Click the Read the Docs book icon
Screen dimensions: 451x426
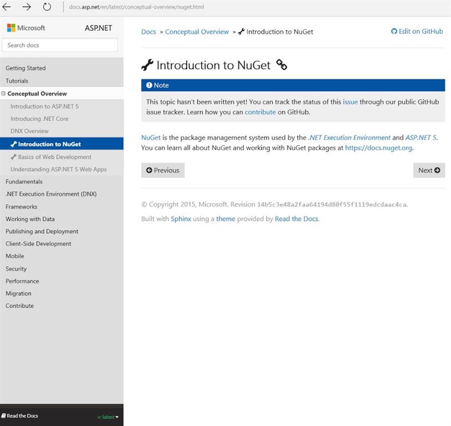point(3,415)
